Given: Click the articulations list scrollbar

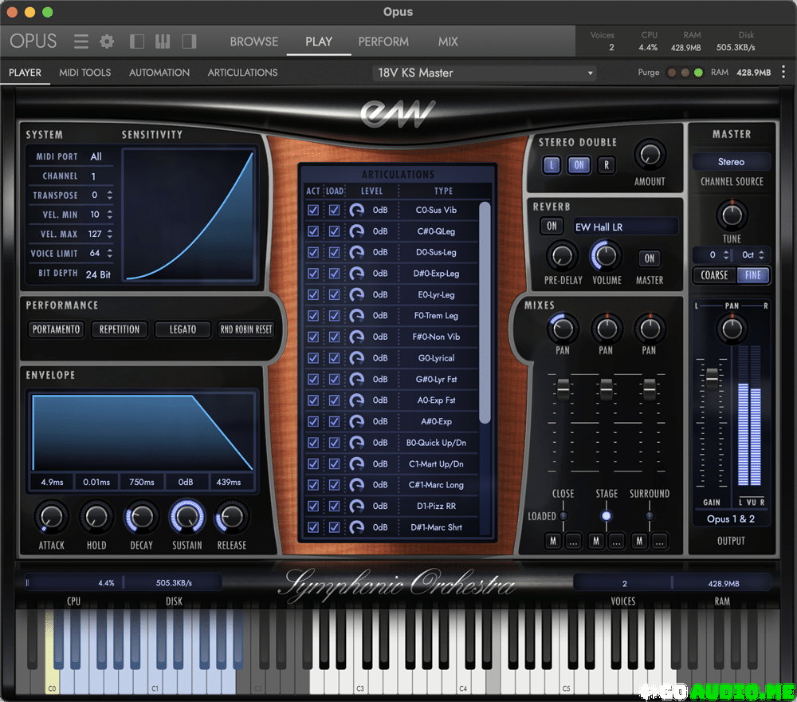Looking at the screenshot, I should pos(485,313).
